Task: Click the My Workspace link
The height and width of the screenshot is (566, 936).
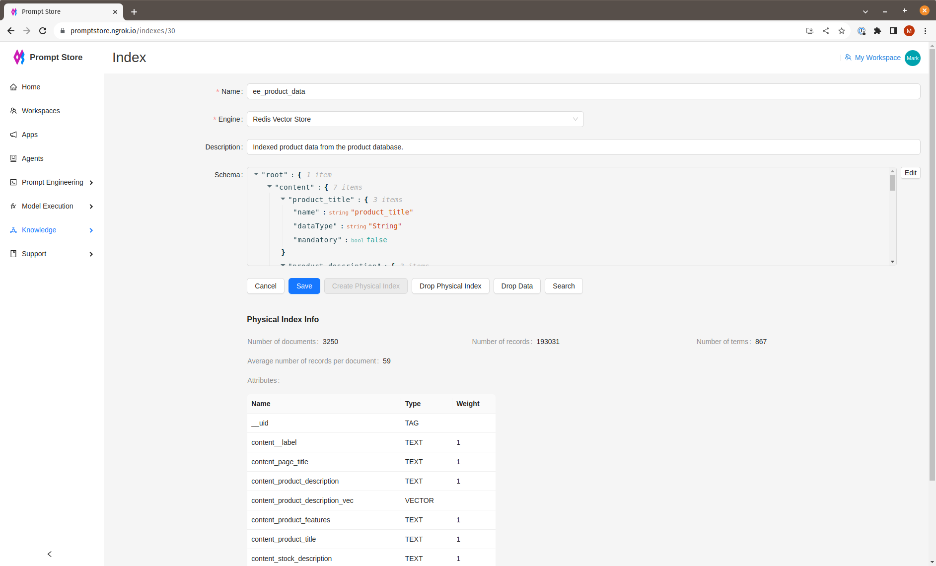Action: click(x=877, y=58)
